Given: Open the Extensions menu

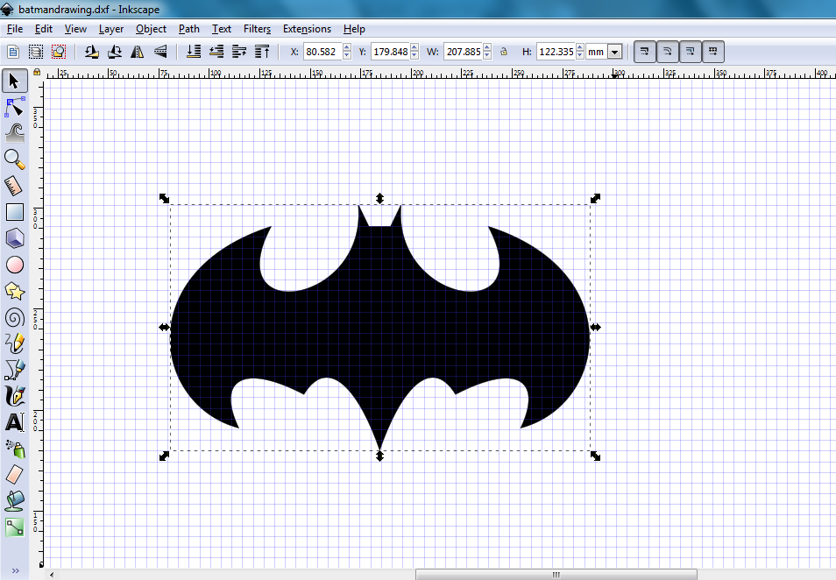Looking at the screenshot, I should (x=307, y=29).
